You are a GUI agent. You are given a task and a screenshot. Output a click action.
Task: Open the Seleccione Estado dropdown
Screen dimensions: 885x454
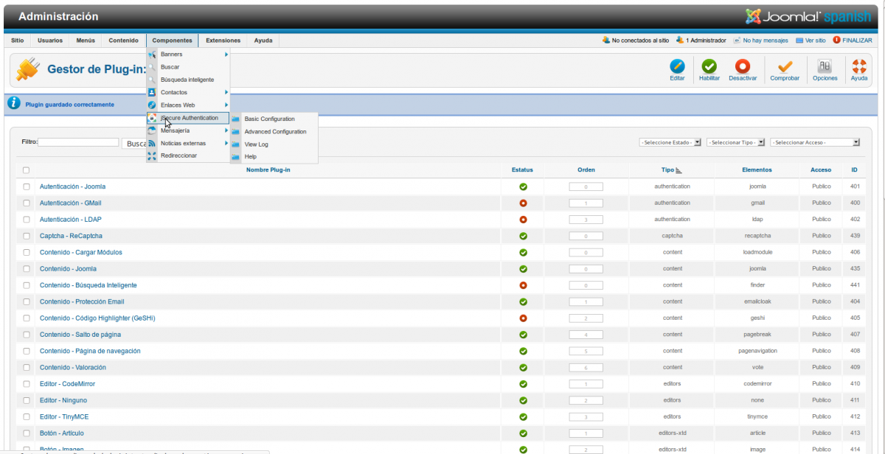(670, 142)
